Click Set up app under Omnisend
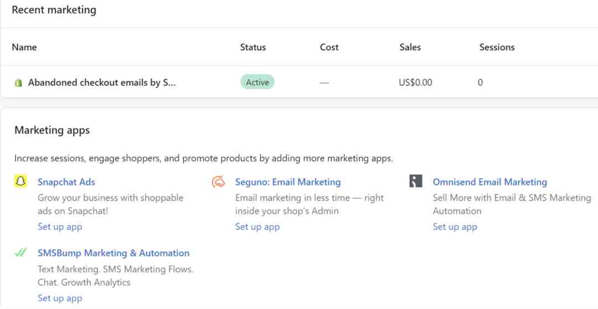Screen dimensions: 598x309 coord(455,226)
